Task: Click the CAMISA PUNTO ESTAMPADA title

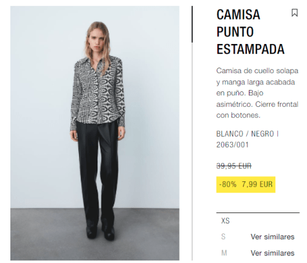Action: [x=250, y=32]
